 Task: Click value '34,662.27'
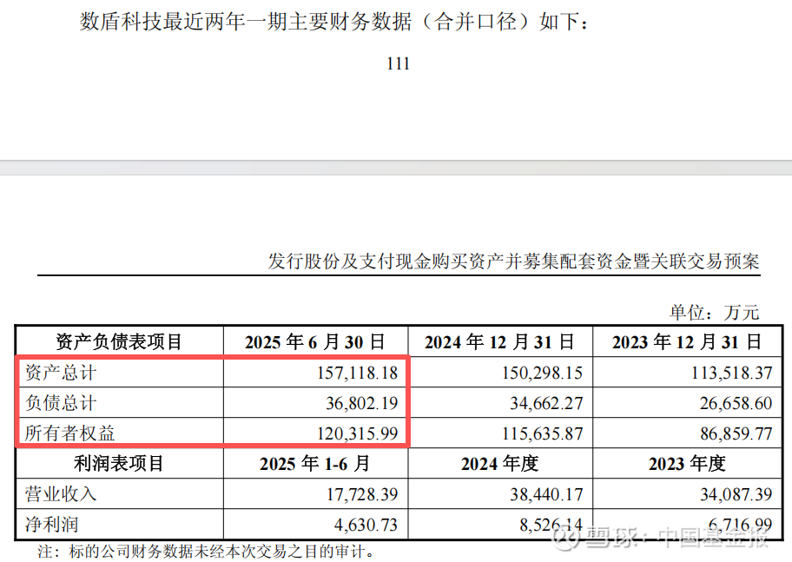(x=546, y=403)
